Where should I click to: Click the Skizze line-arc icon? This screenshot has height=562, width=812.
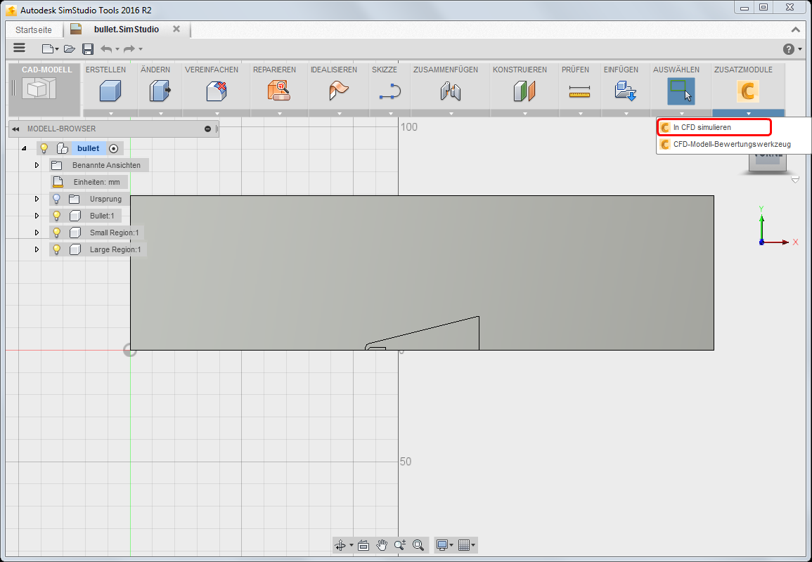click(x=390, y=91)
